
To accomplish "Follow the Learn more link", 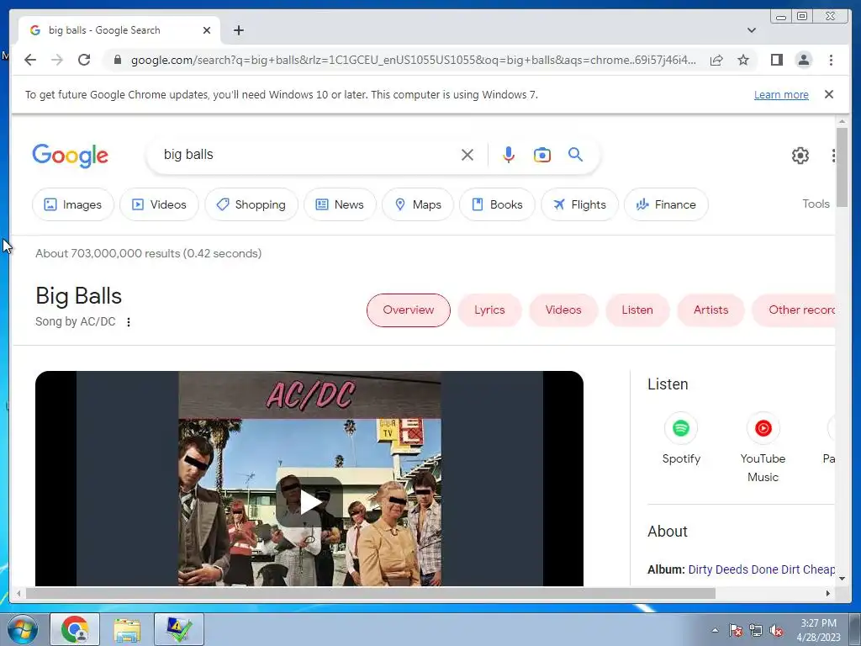I will tap(781, 94).
